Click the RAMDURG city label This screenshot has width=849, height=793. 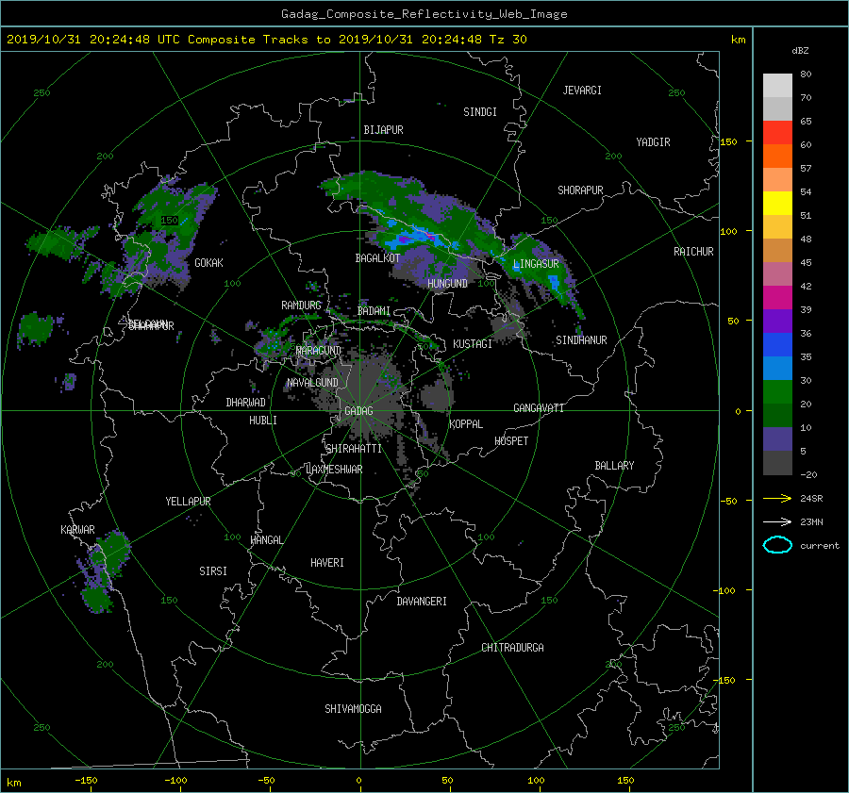[301, 306]
